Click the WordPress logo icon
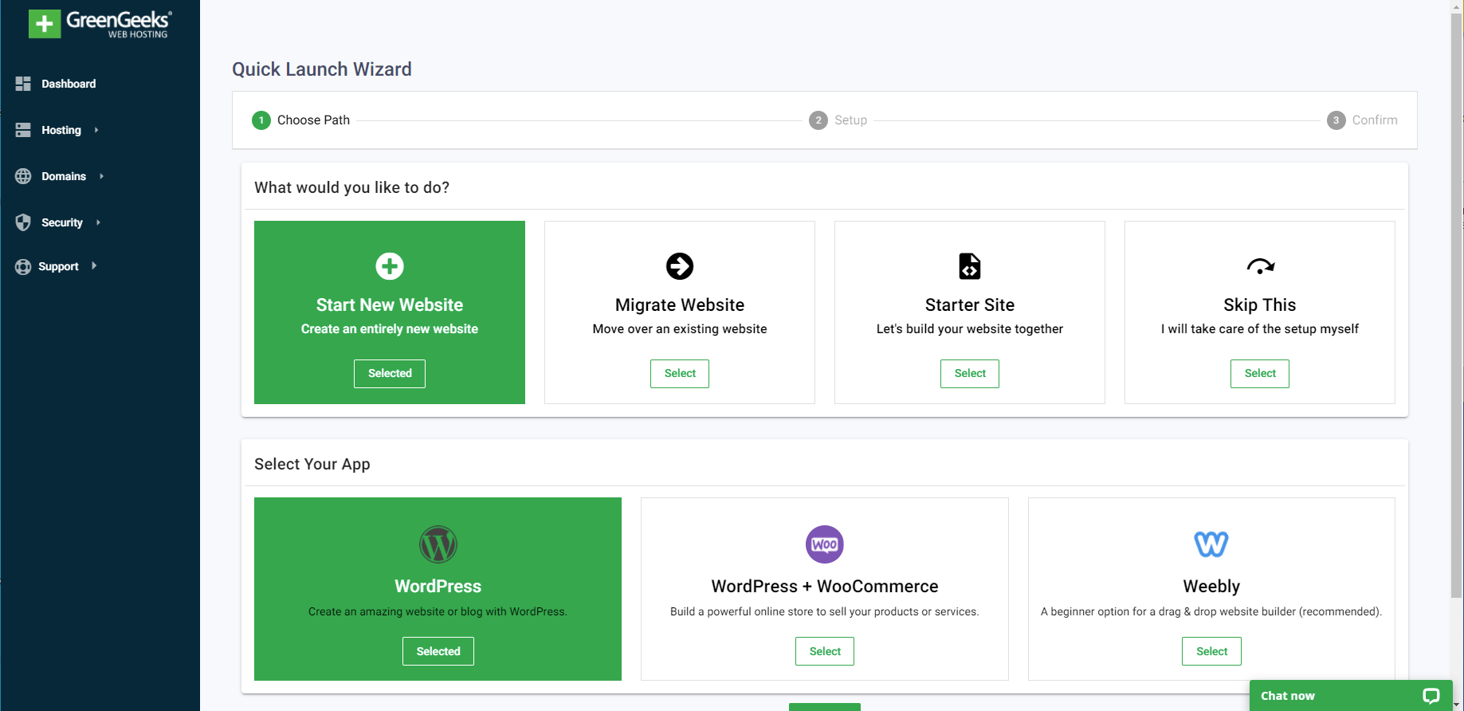Screen dimensions: 1464x711 pos(438,544)
